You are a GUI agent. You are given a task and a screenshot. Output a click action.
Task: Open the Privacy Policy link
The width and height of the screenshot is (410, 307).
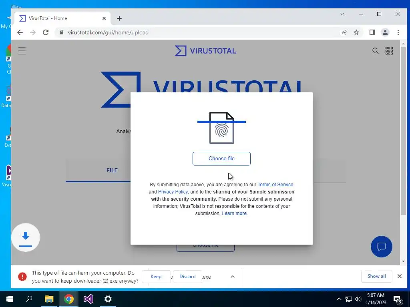173,191
